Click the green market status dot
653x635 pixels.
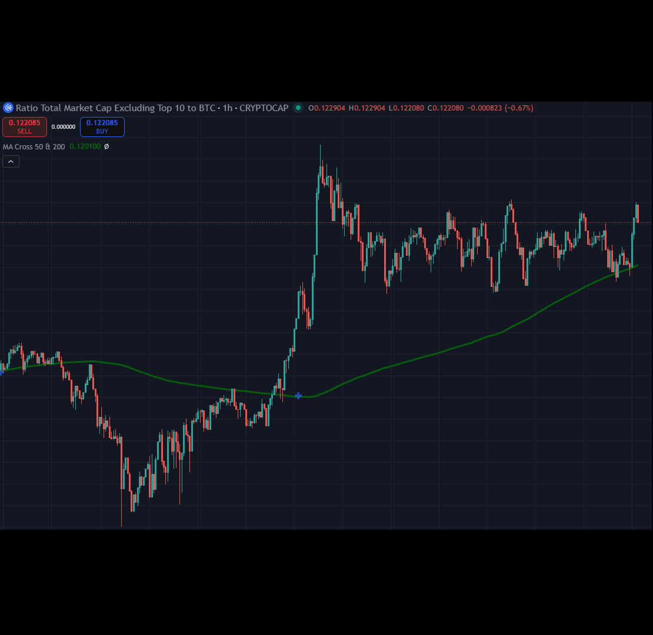tap(298, 108)
